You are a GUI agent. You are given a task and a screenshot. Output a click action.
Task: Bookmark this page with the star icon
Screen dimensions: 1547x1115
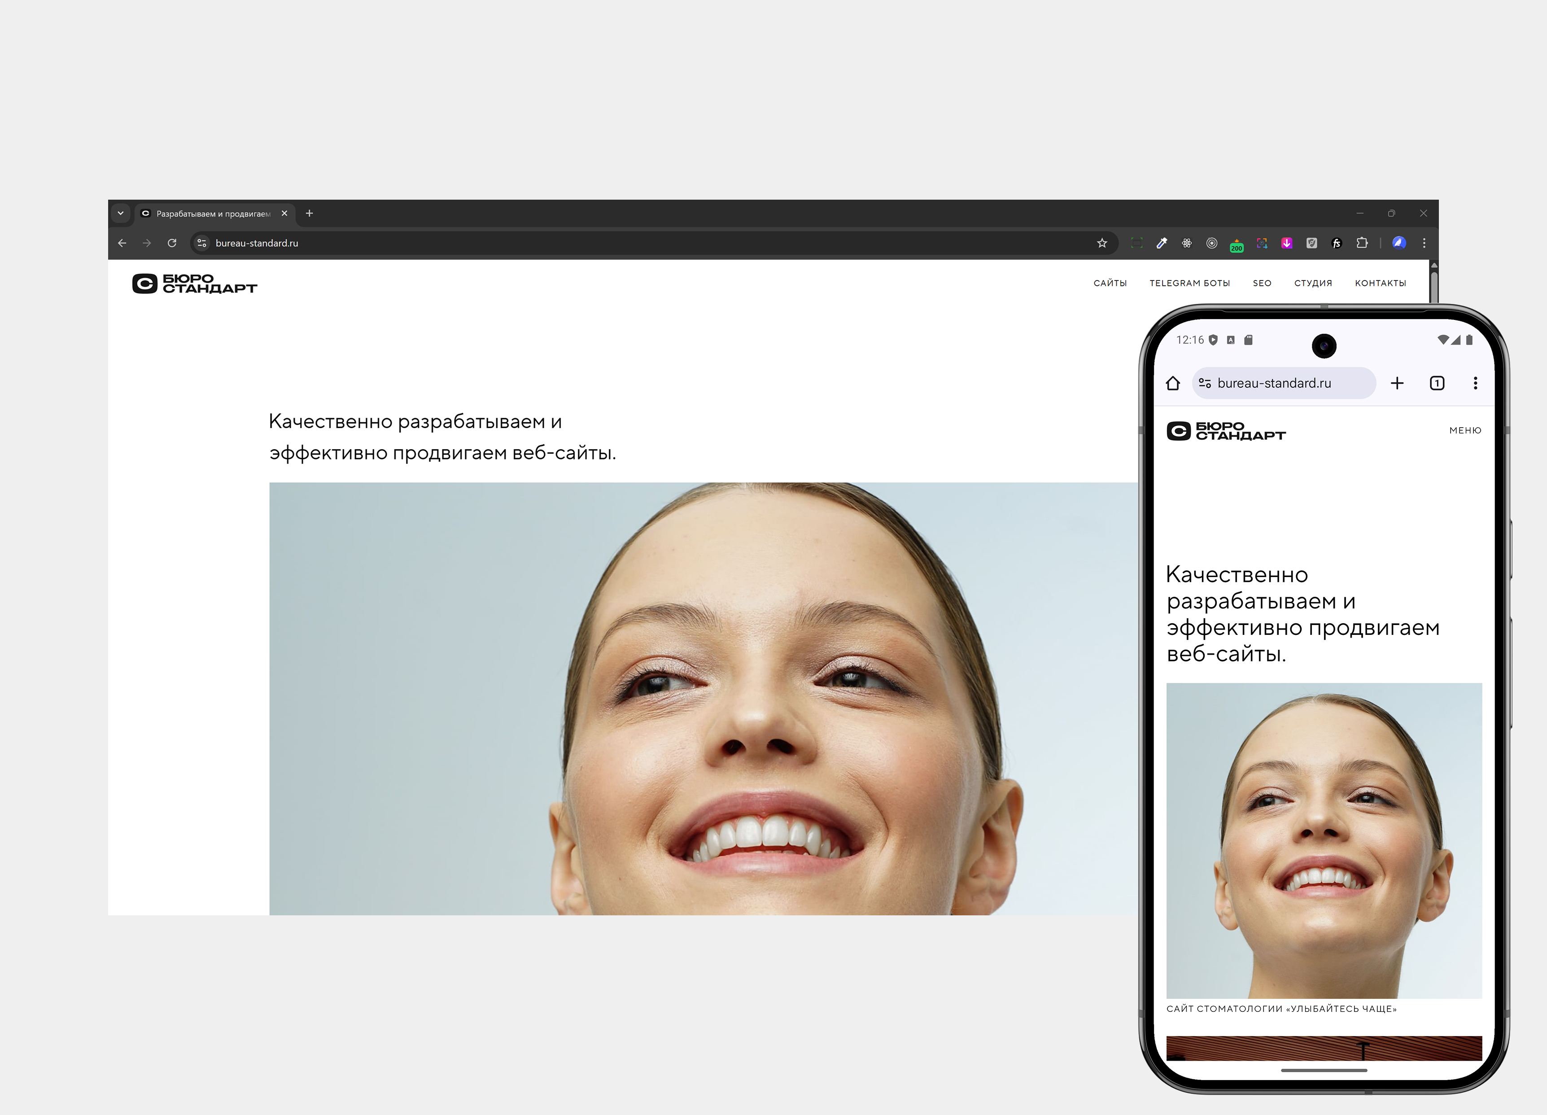click(x=1101, y=244)
